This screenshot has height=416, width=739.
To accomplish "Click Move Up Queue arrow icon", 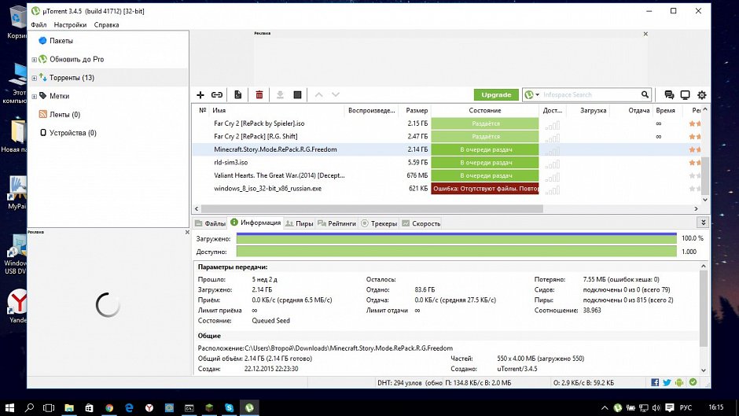I will [x=318, y=95].
